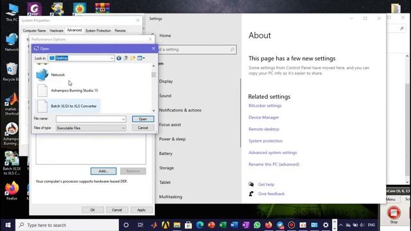Screen dimensions: 411x231
Task: Click Give feedback link
Action: tap(271, 194)
